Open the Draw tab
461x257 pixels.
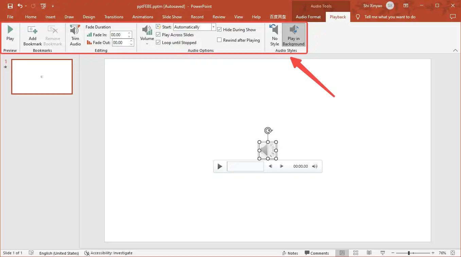(x=69, y=17)
